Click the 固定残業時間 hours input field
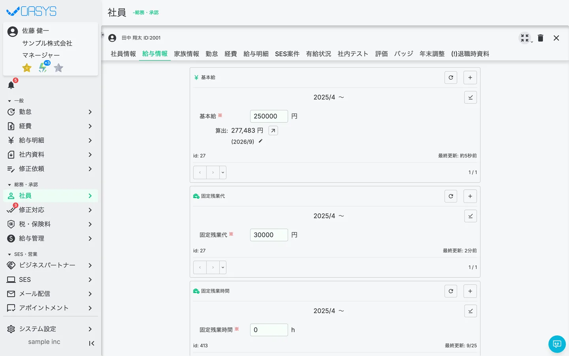 [x=269, y=330]
